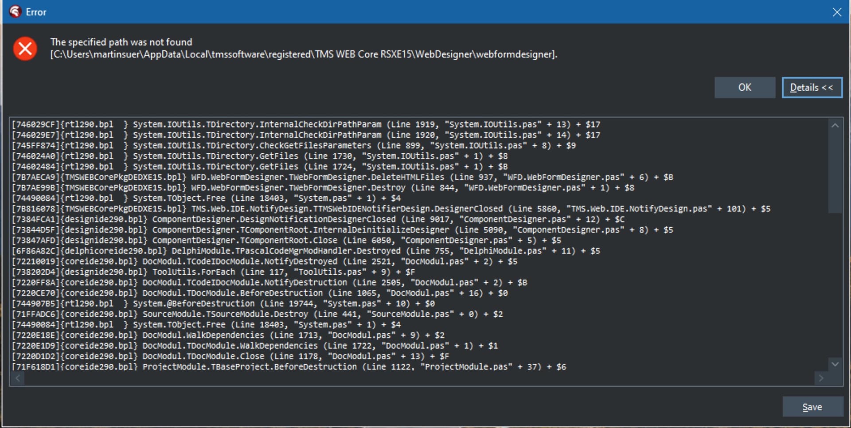Close the Error dialog window

click(837, 12)
